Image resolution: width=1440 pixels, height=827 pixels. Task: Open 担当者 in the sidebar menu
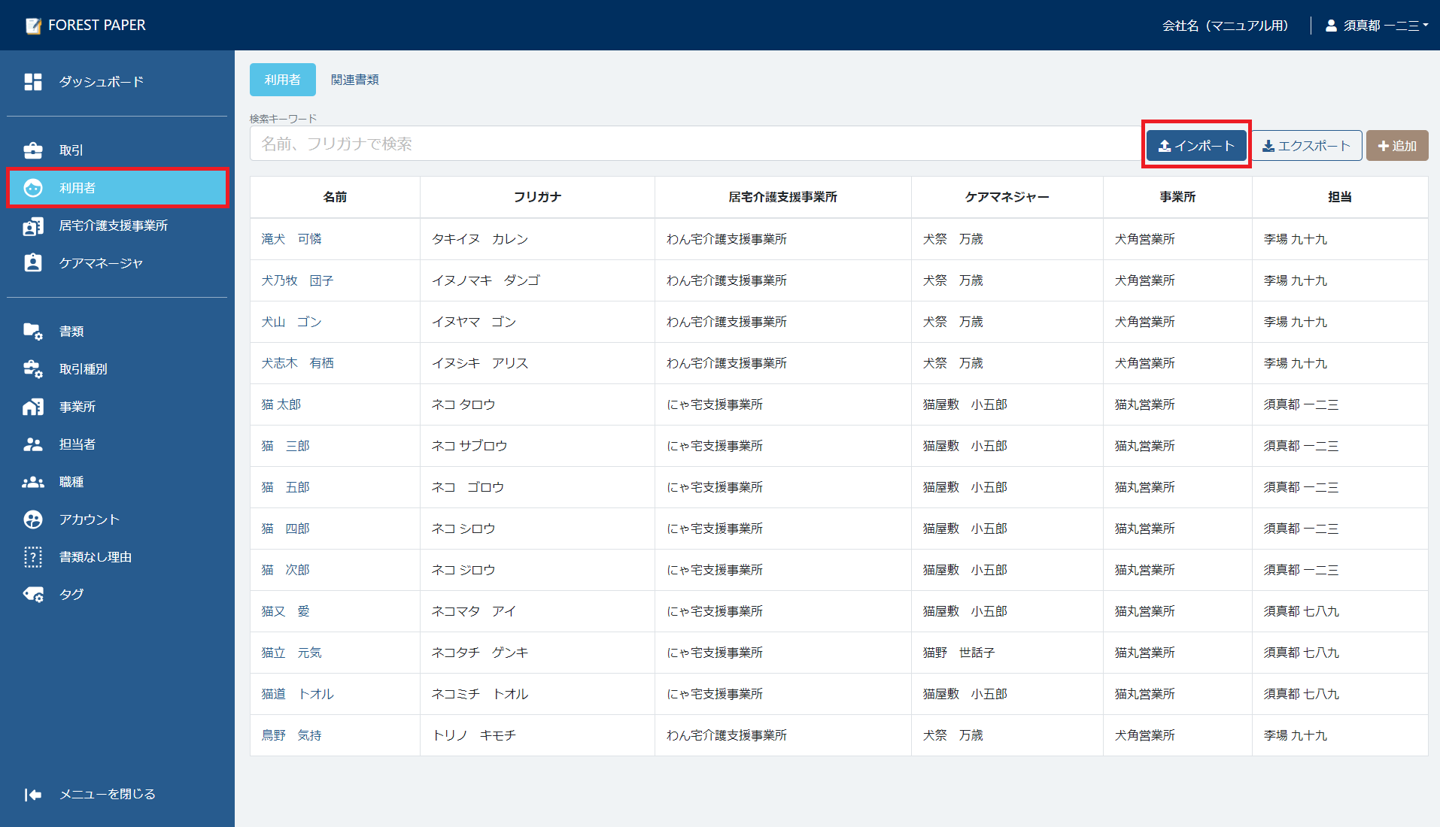pyautogui.click(x=77, y=444)
